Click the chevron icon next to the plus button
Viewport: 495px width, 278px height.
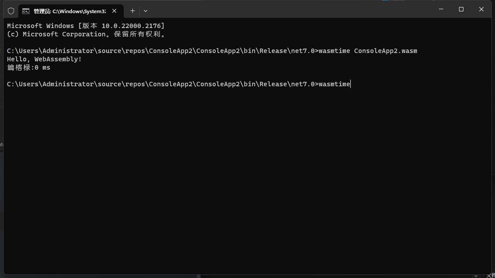point(145,11)
